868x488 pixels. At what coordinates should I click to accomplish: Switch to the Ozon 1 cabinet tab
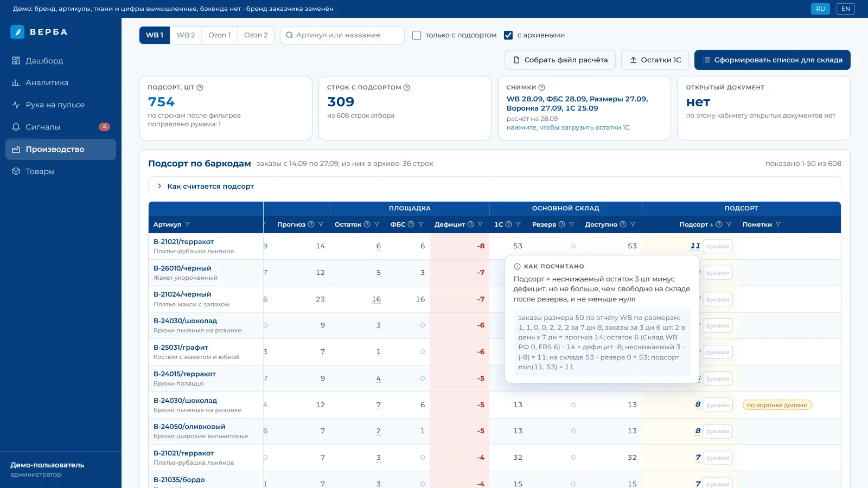219,35
